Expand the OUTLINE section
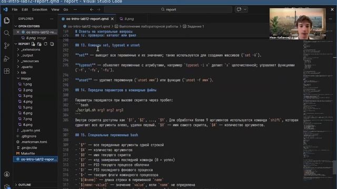Screen dimensions: 337x189 pos(25,185)
